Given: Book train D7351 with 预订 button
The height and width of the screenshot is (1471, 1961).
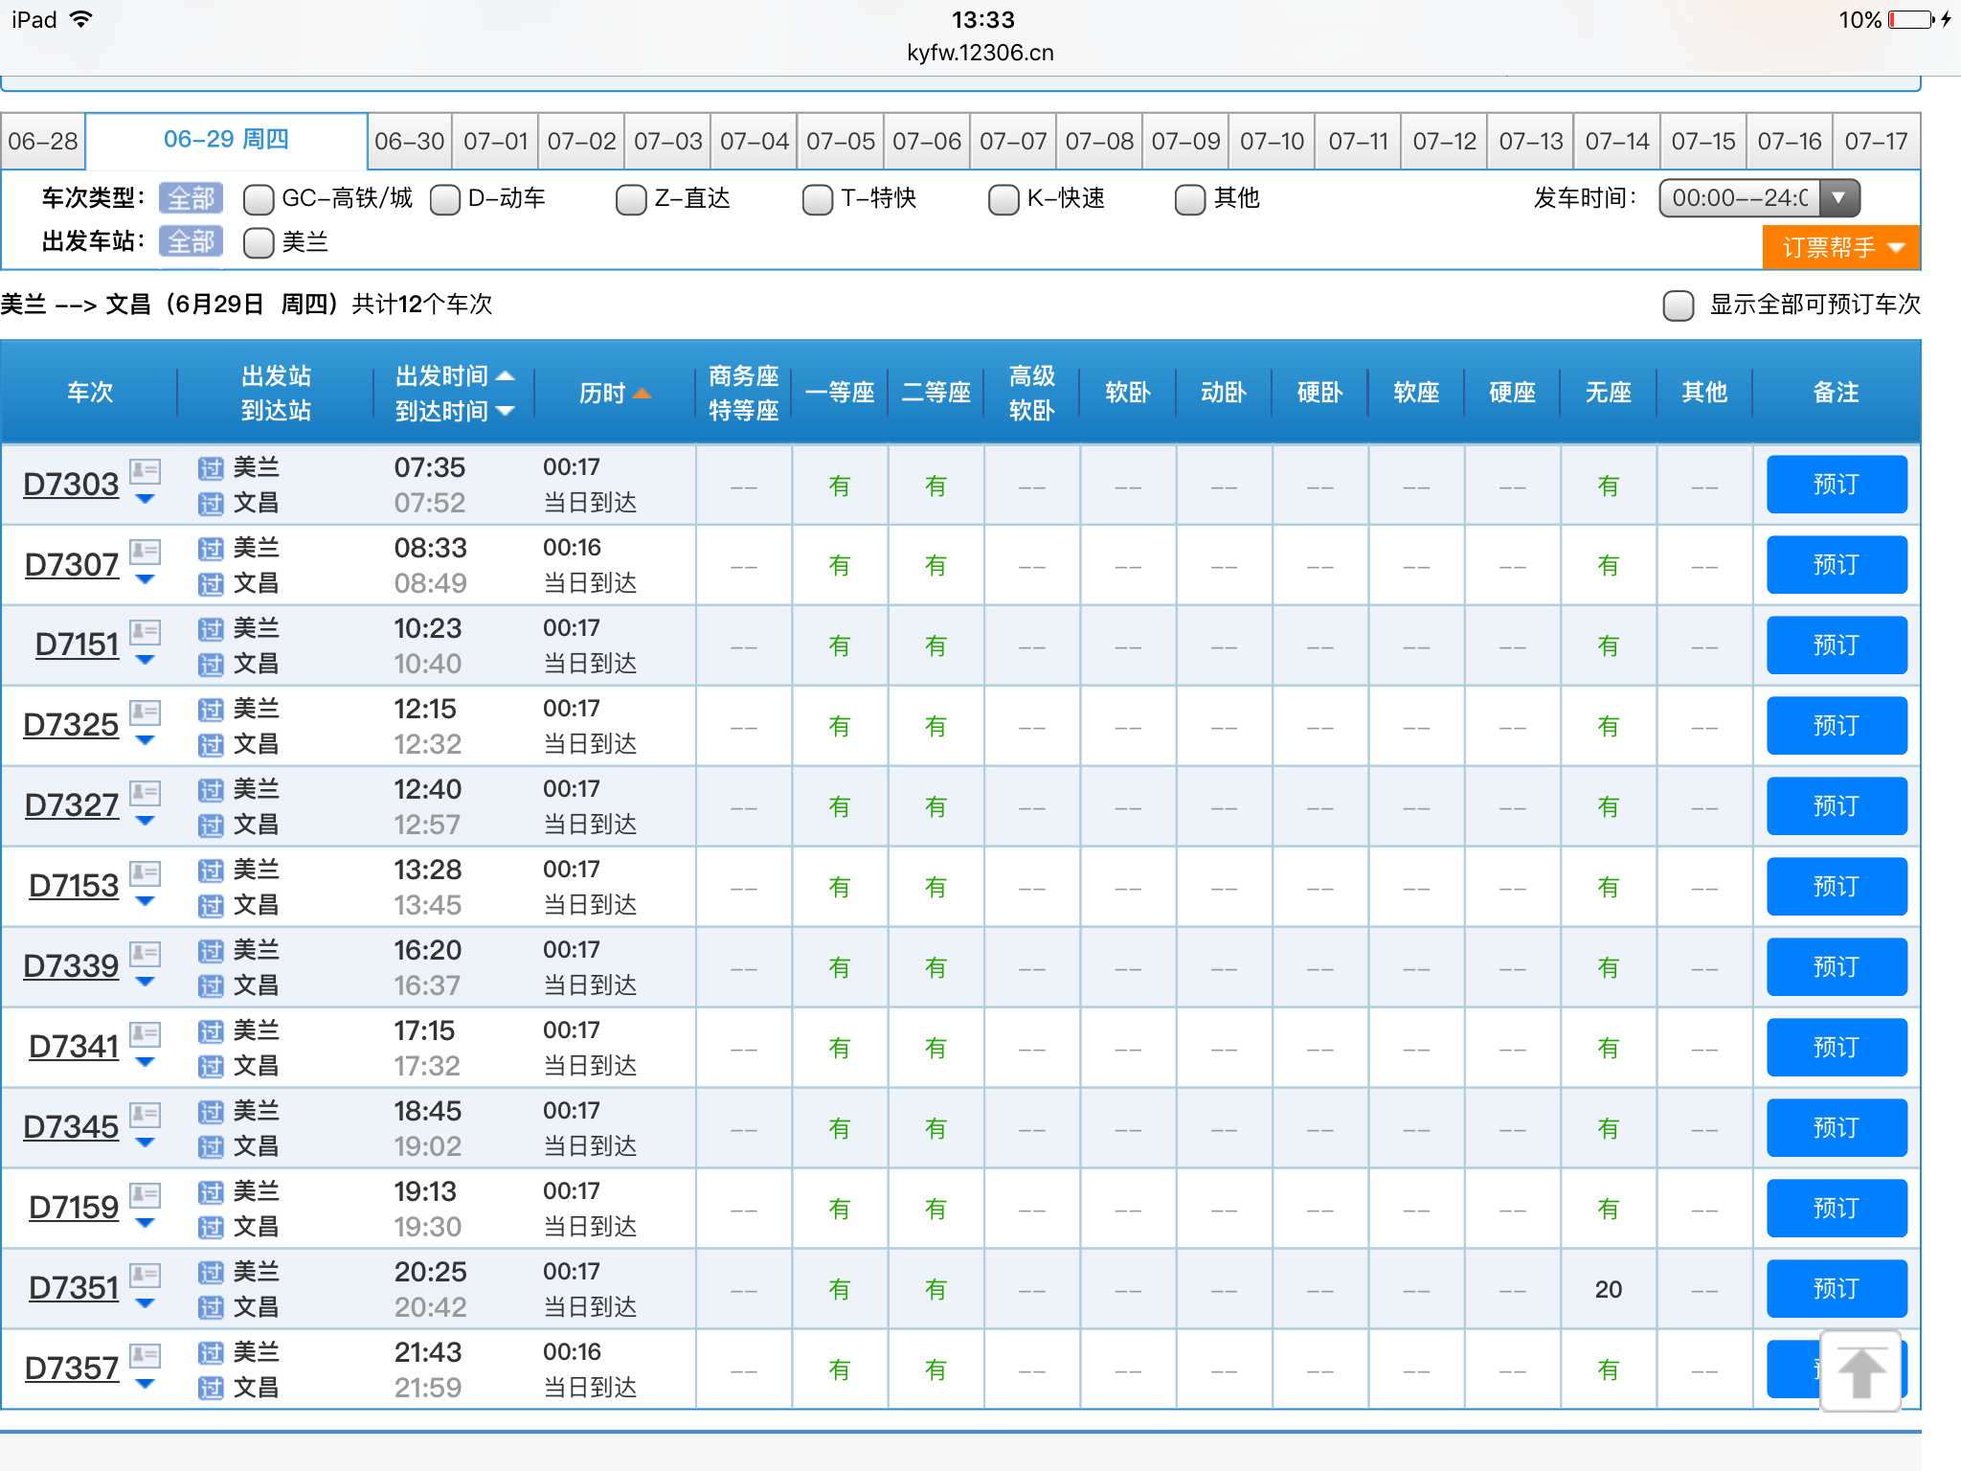Looking at the screenshot, I should (x=1837, y=1289).
